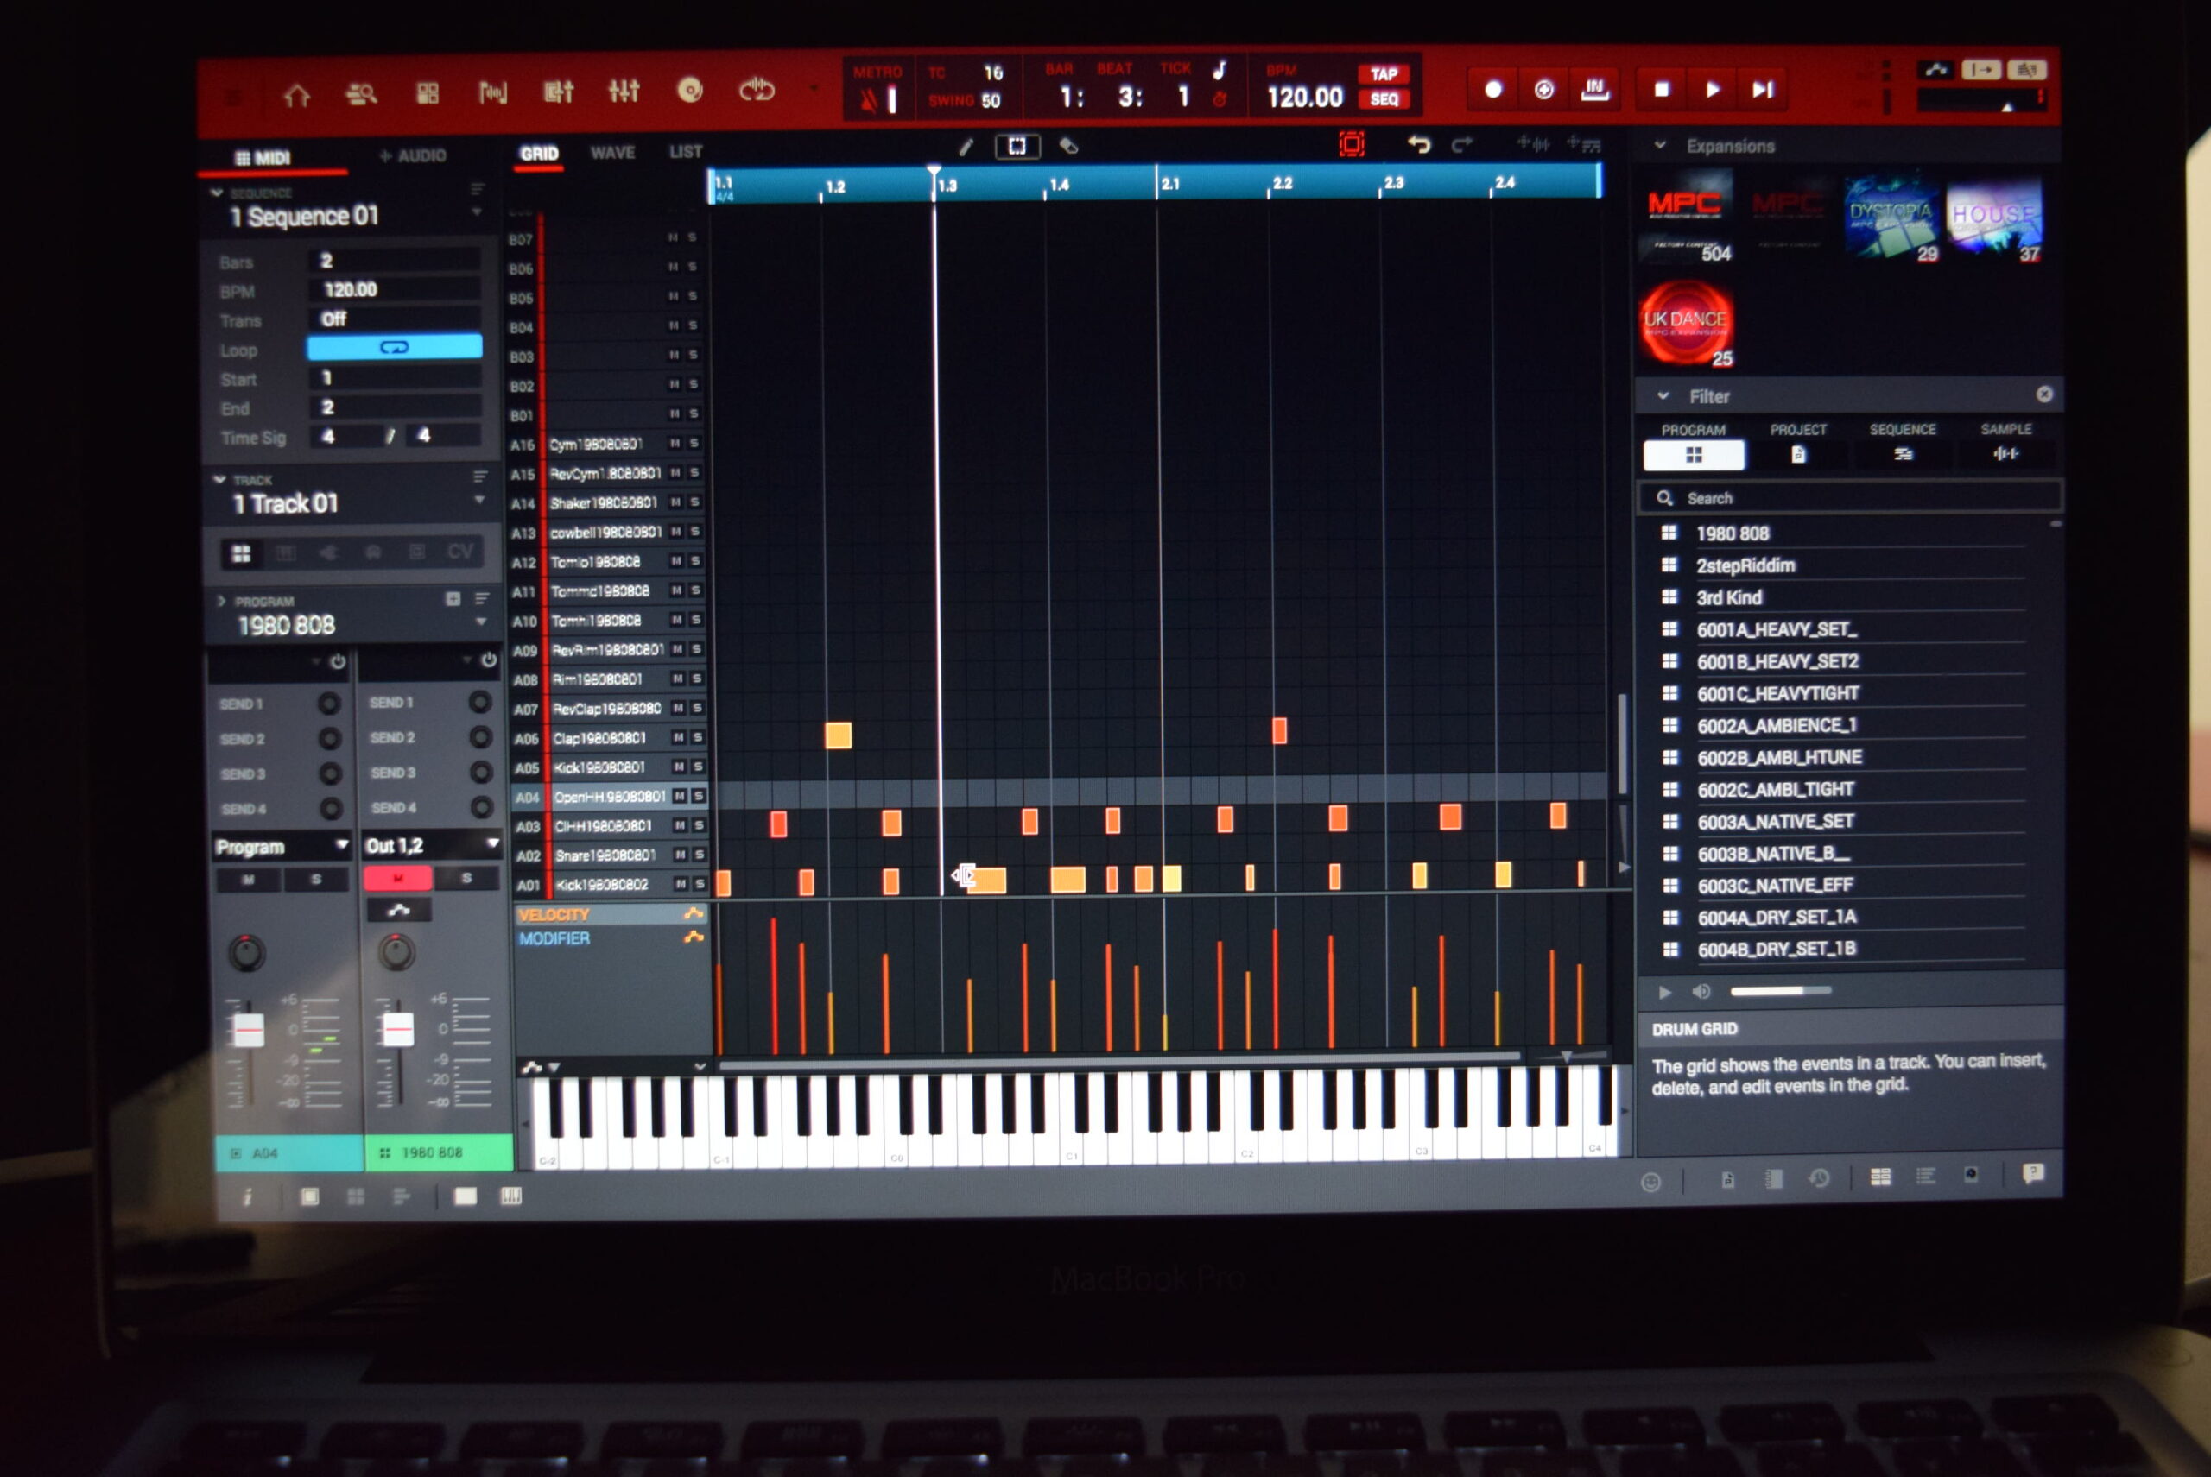Collapse the Filter section
This screenshot has width=2211, height=1477.
(x=1663, y=395)
